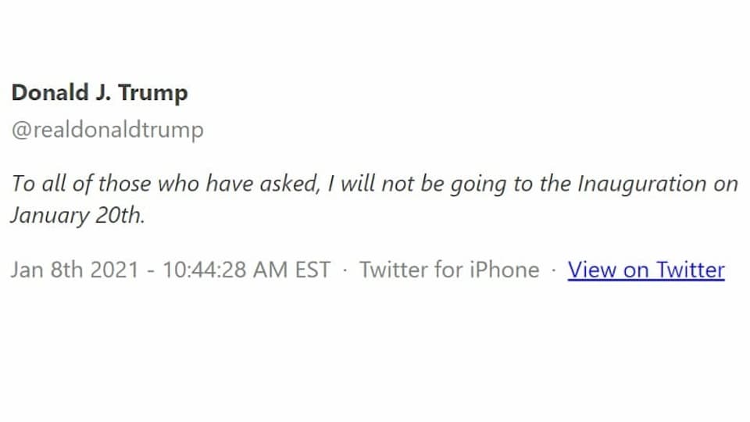Screen dimensions: 750x422
Task: Click the phrase To all of those
Action: coord(81,184)
